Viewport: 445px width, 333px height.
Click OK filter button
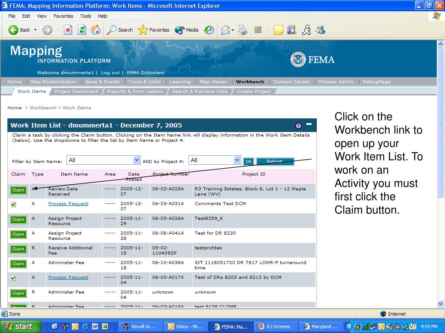coord(249,161)
